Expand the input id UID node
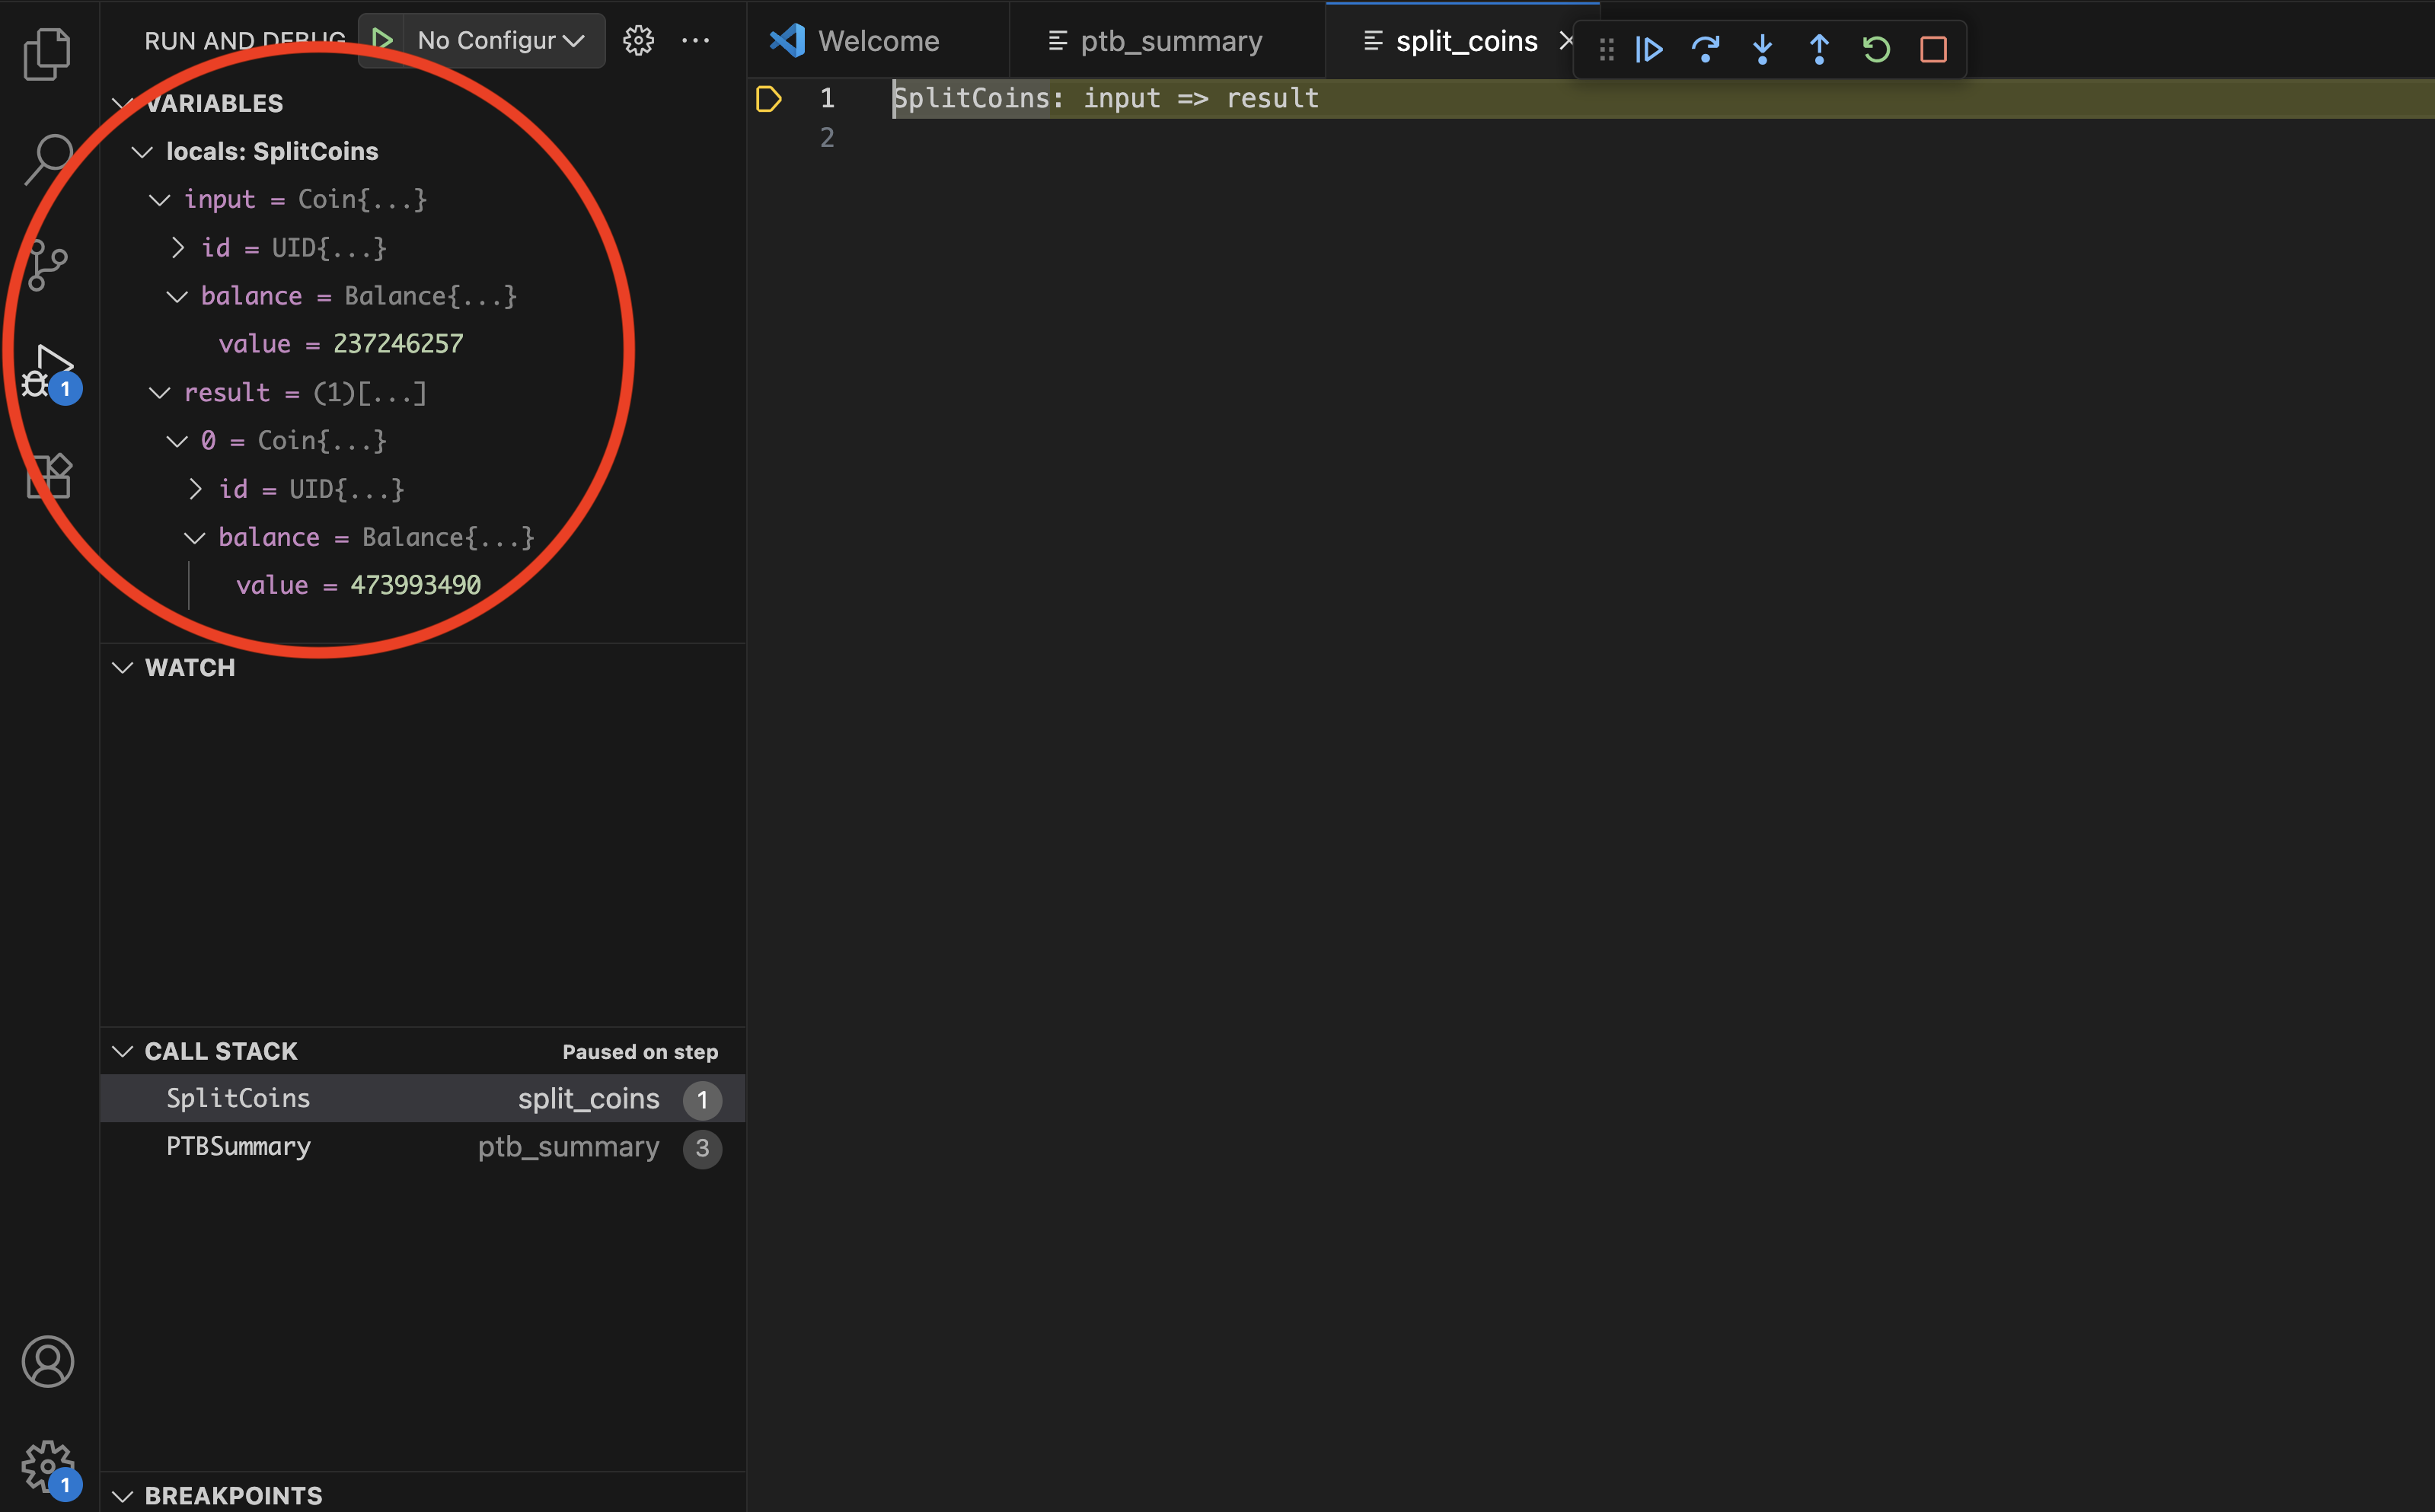Screen dimensions: 2435x1512 click(x=178, y=247)
